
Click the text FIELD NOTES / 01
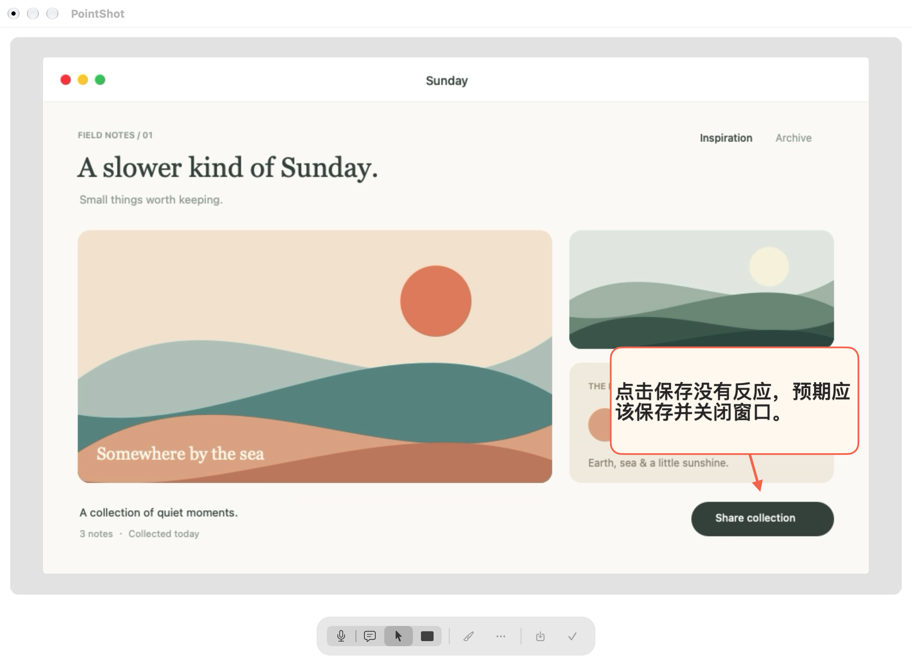[115, 135]
